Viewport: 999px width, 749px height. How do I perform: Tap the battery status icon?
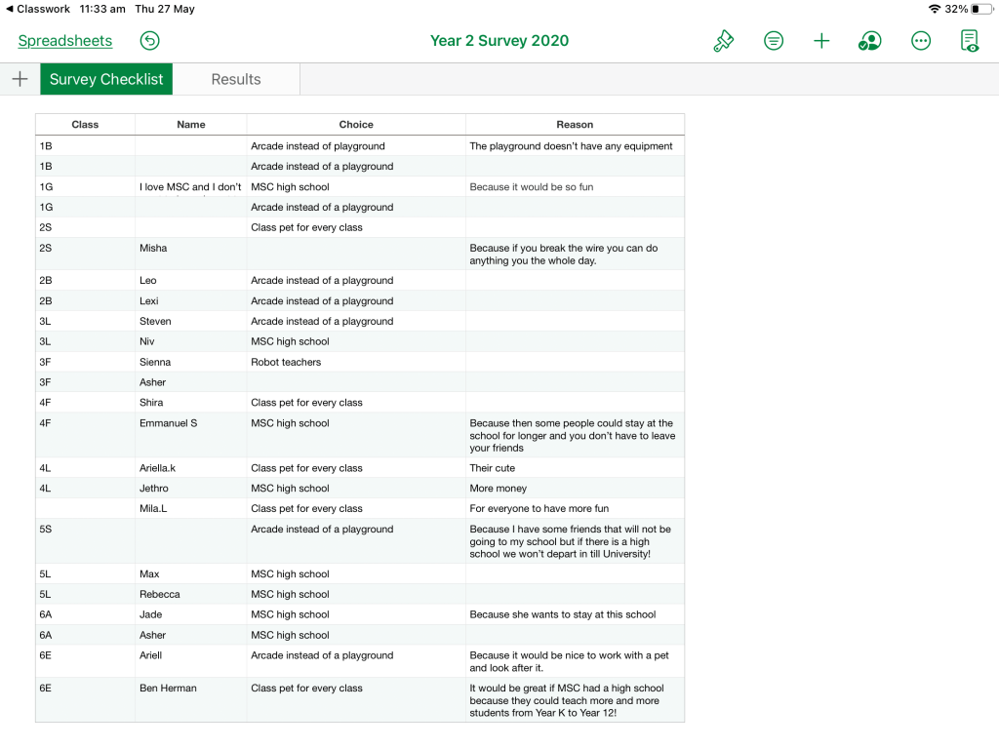point(979,9)
